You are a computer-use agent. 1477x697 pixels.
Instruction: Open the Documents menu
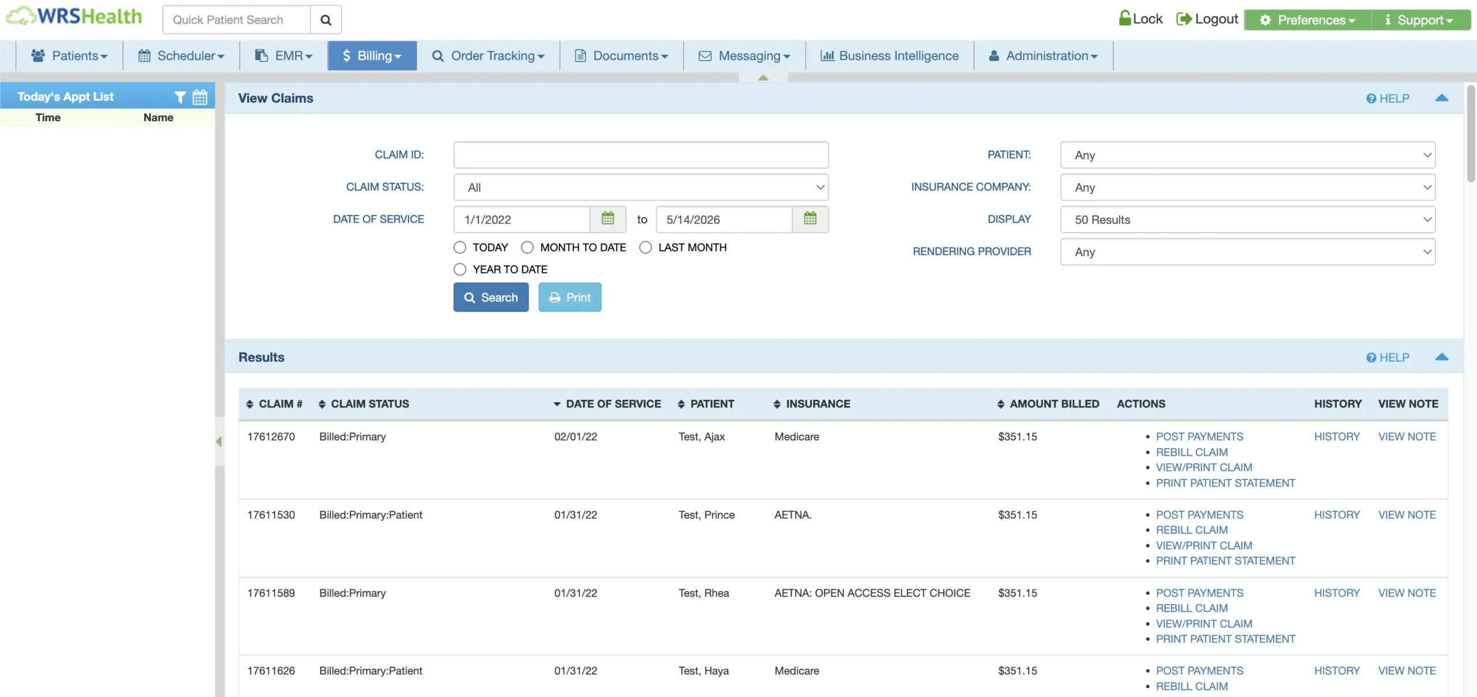point(621,55)
